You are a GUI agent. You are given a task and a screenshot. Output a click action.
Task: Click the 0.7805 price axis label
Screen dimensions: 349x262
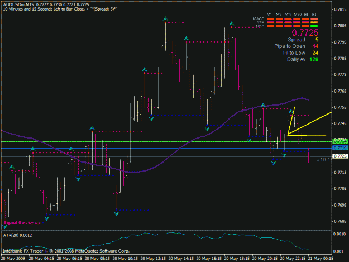[x=340, y=26]
